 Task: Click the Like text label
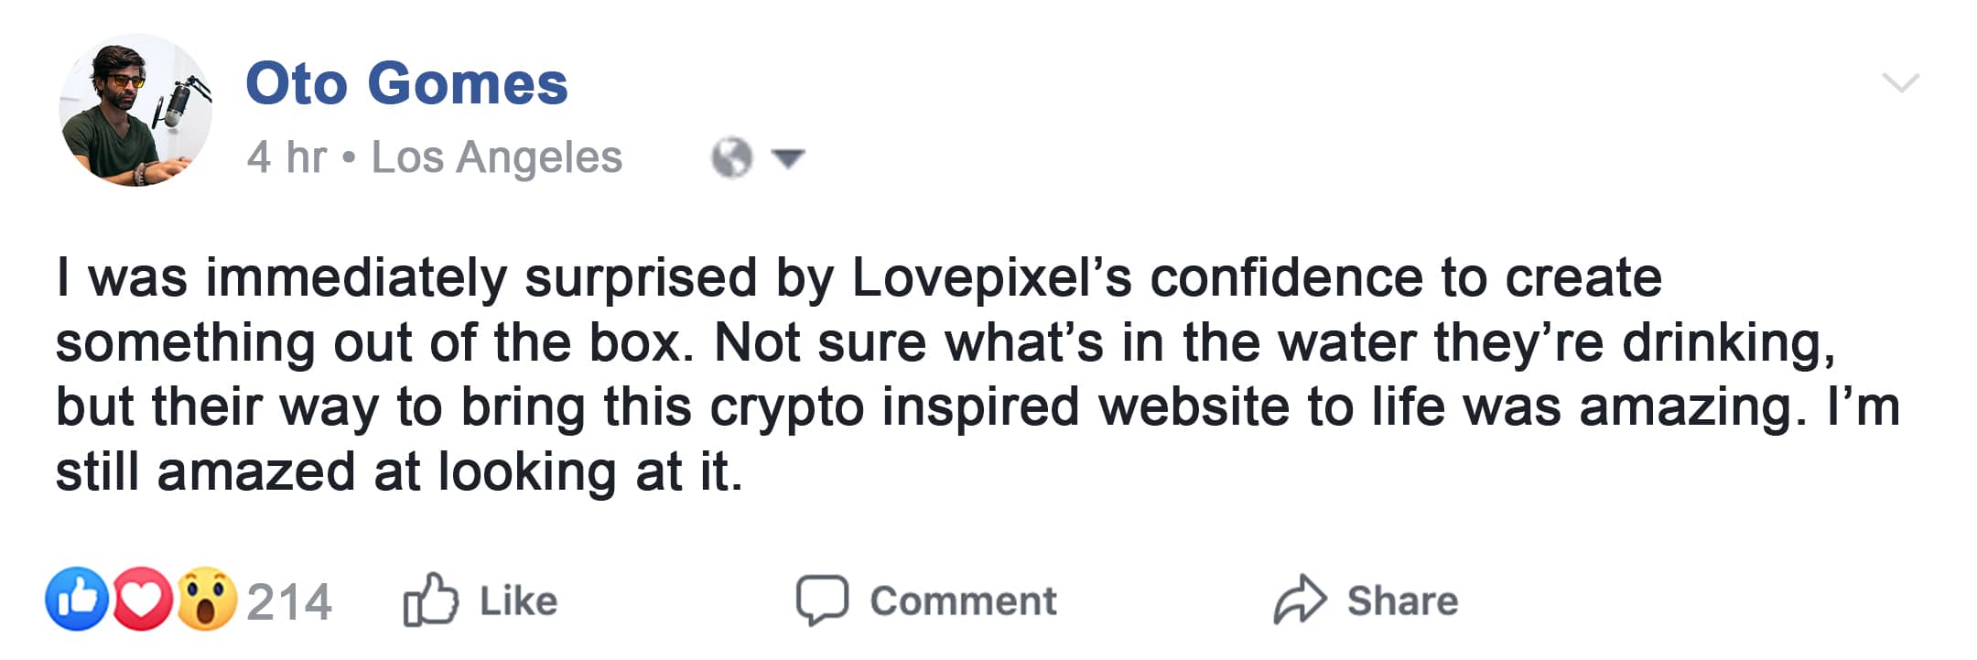[x=518, y=601]
